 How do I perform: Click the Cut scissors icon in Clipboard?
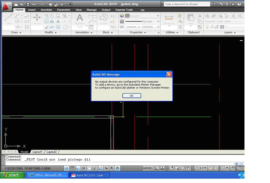[200, 16]
